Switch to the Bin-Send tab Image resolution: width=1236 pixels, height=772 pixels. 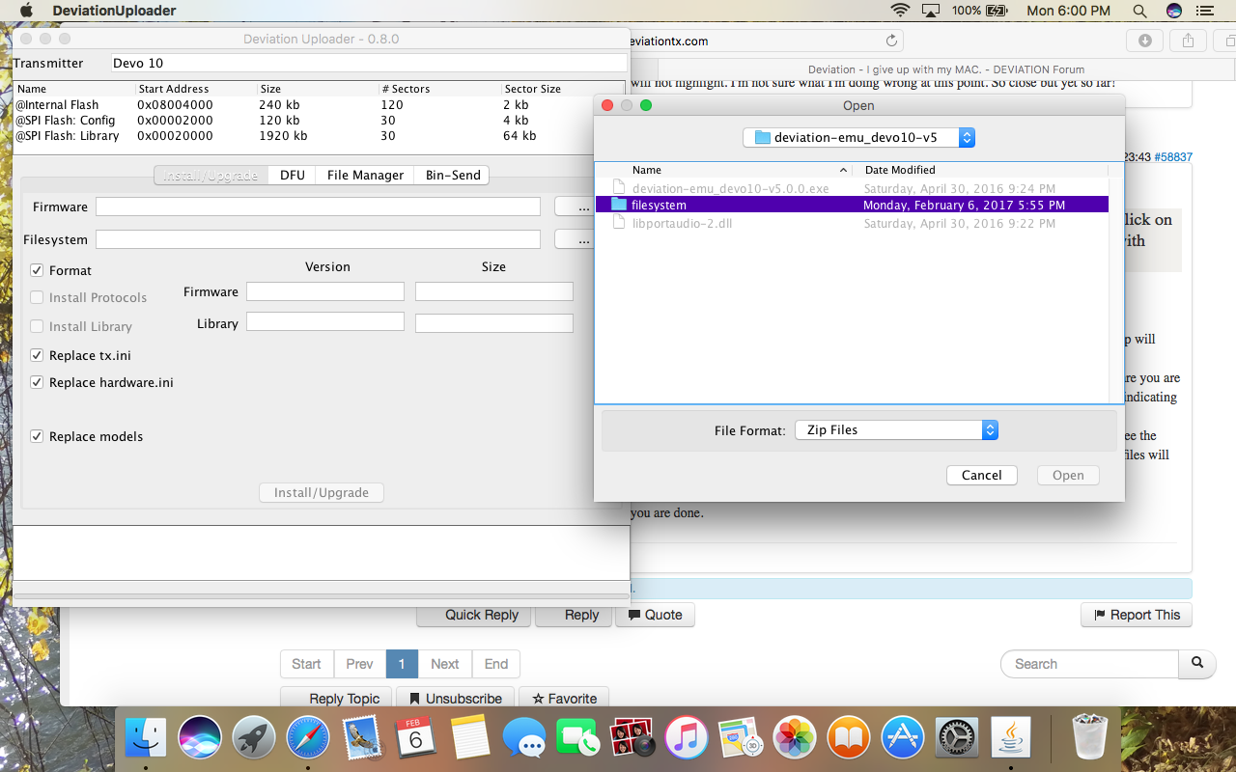point(453,175)
